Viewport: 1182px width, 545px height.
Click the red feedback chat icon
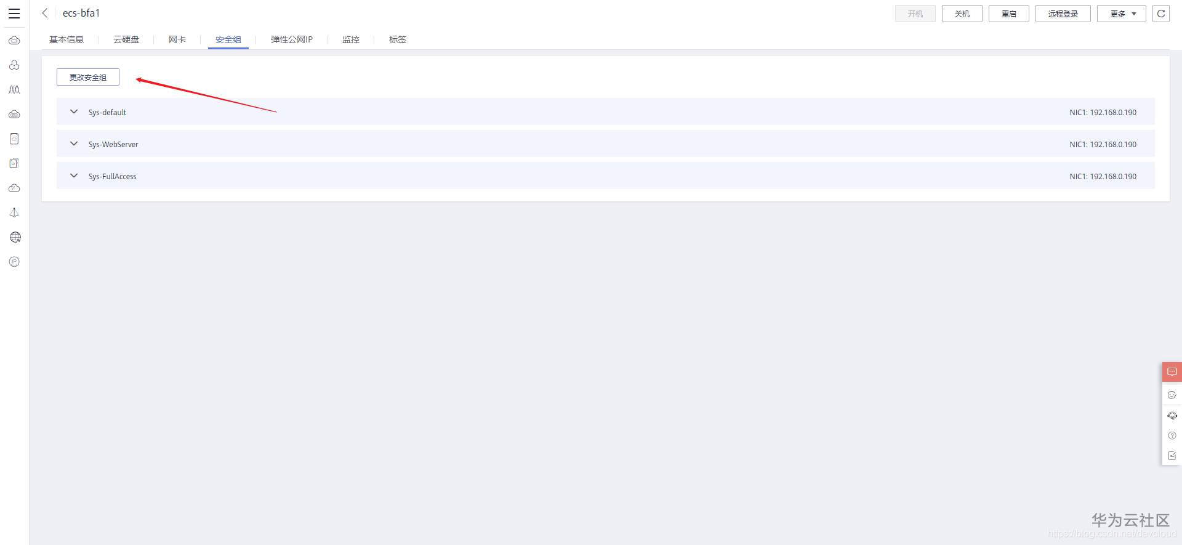tap(1172, 372)
